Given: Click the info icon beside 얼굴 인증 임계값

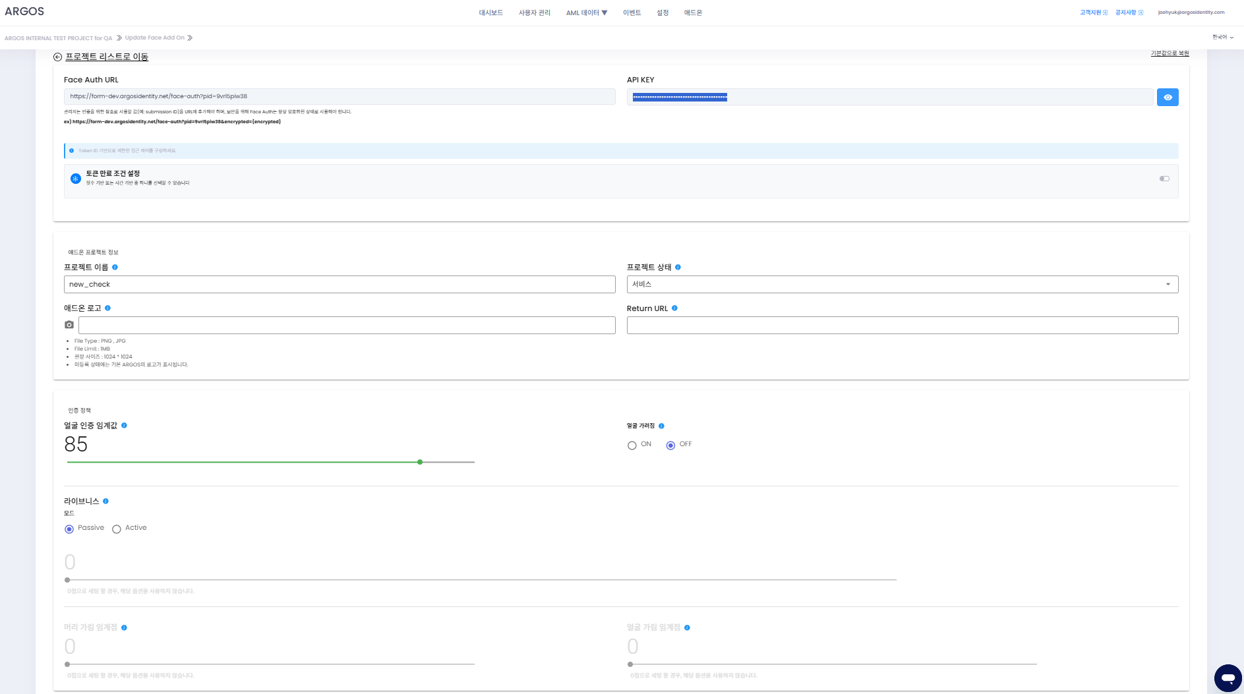Looking at the screenshot, I should point(124,426).
